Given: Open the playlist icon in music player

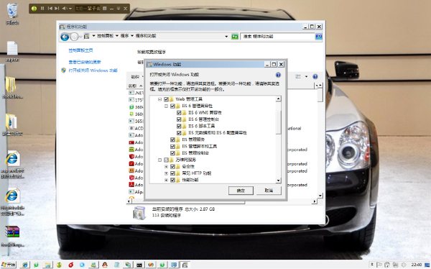Looking at the screenshot, I should (x=104, y=9).
